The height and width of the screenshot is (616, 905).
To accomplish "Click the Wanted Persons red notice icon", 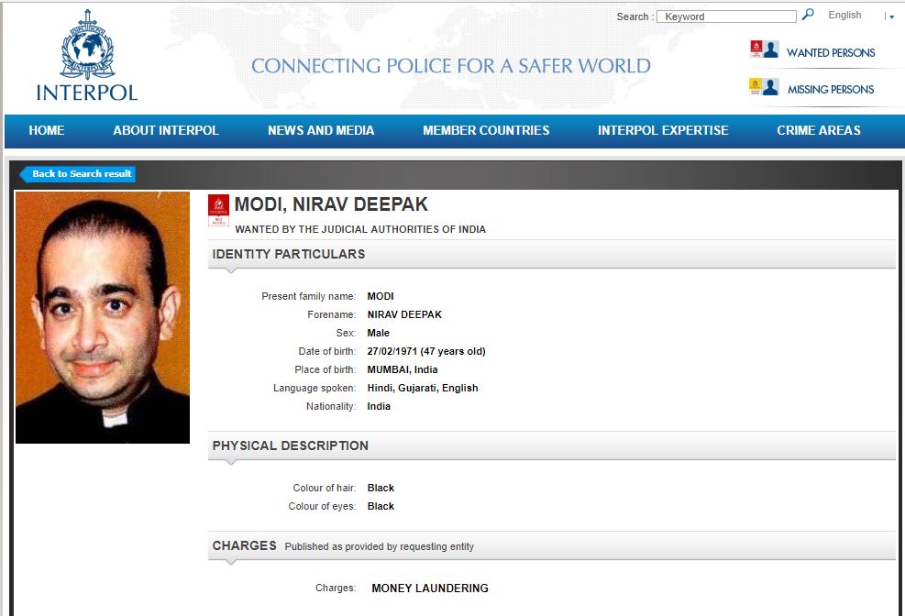I will (764, 49).
